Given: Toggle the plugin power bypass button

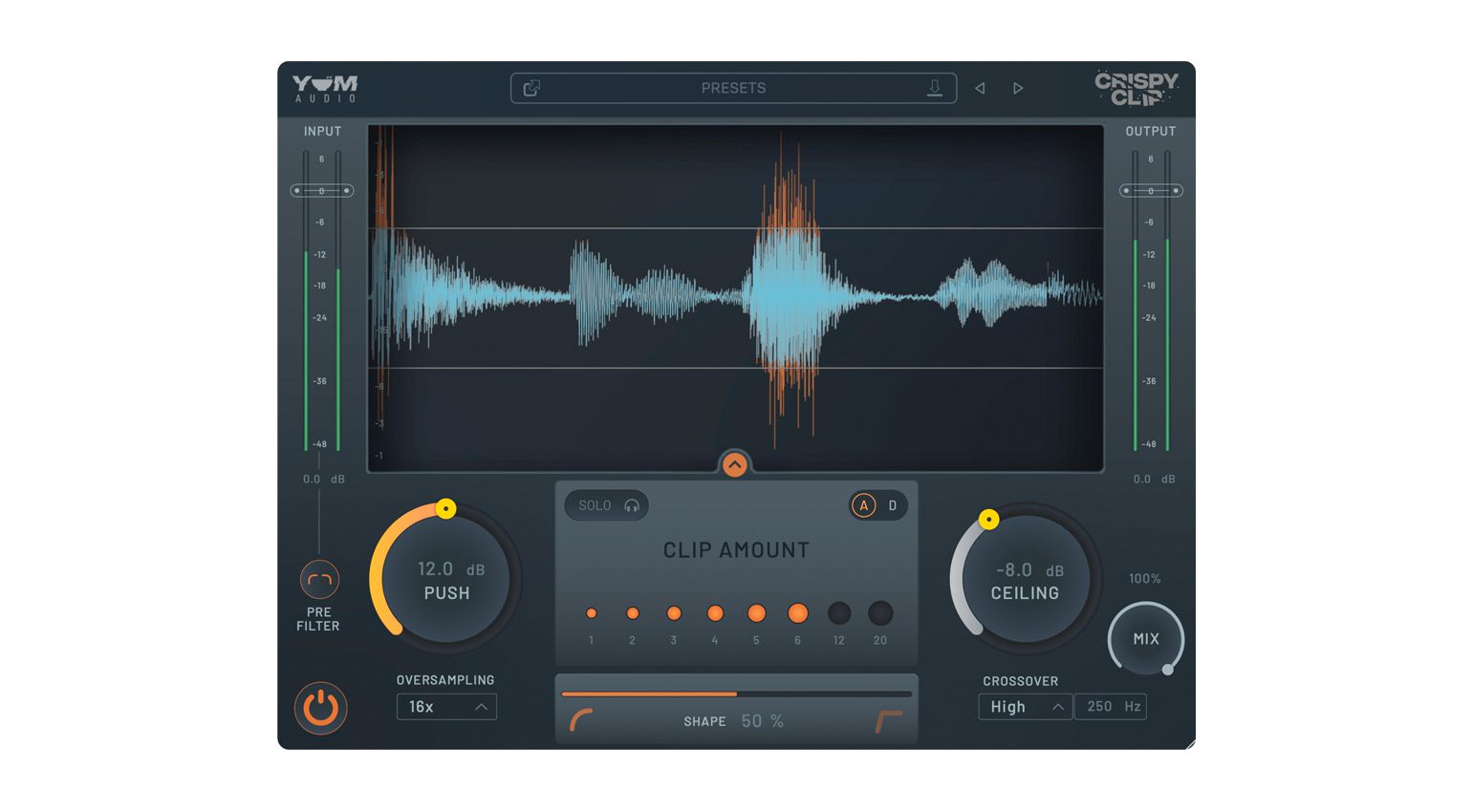Looking at the screenshot, I should point(320,708).
